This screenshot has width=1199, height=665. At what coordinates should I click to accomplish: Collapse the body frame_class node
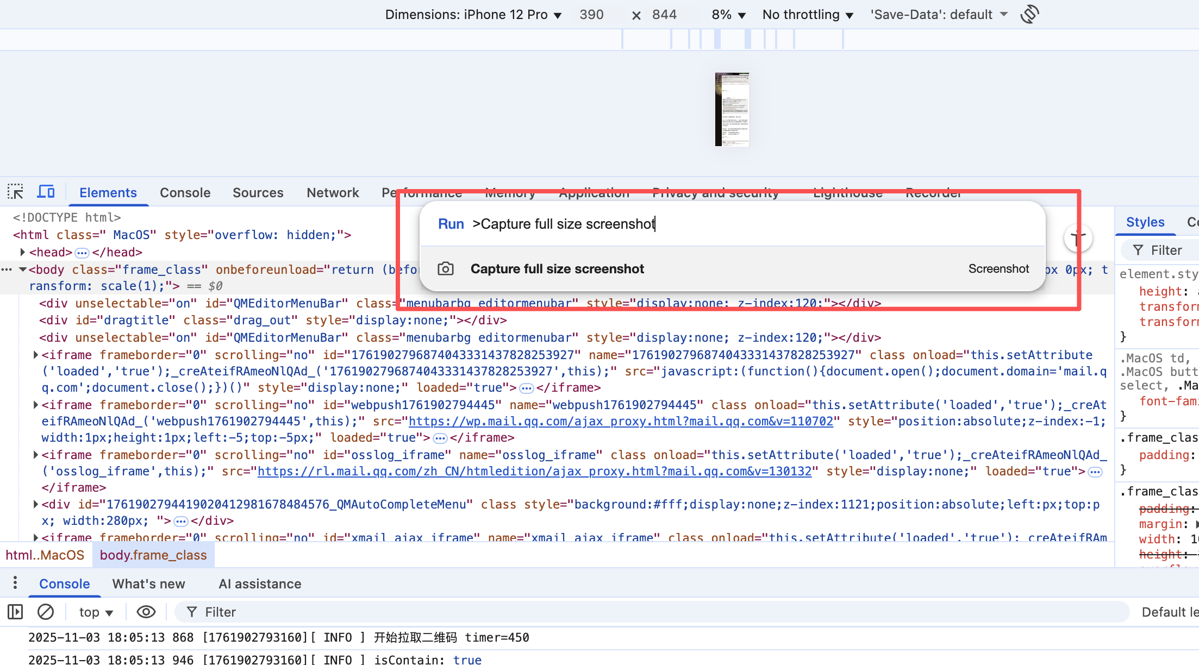pos(22,269)
